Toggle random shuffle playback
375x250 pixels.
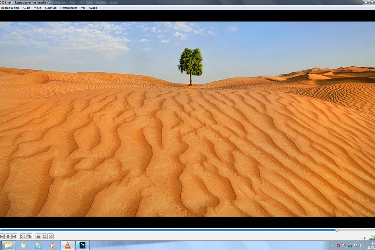coord(51,236)
